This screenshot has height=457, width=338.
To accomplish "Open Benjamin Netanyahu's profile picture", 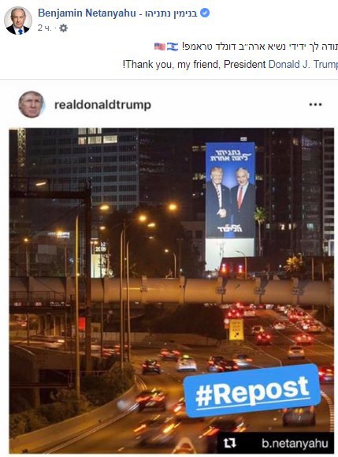I will (x=18, y=21).
